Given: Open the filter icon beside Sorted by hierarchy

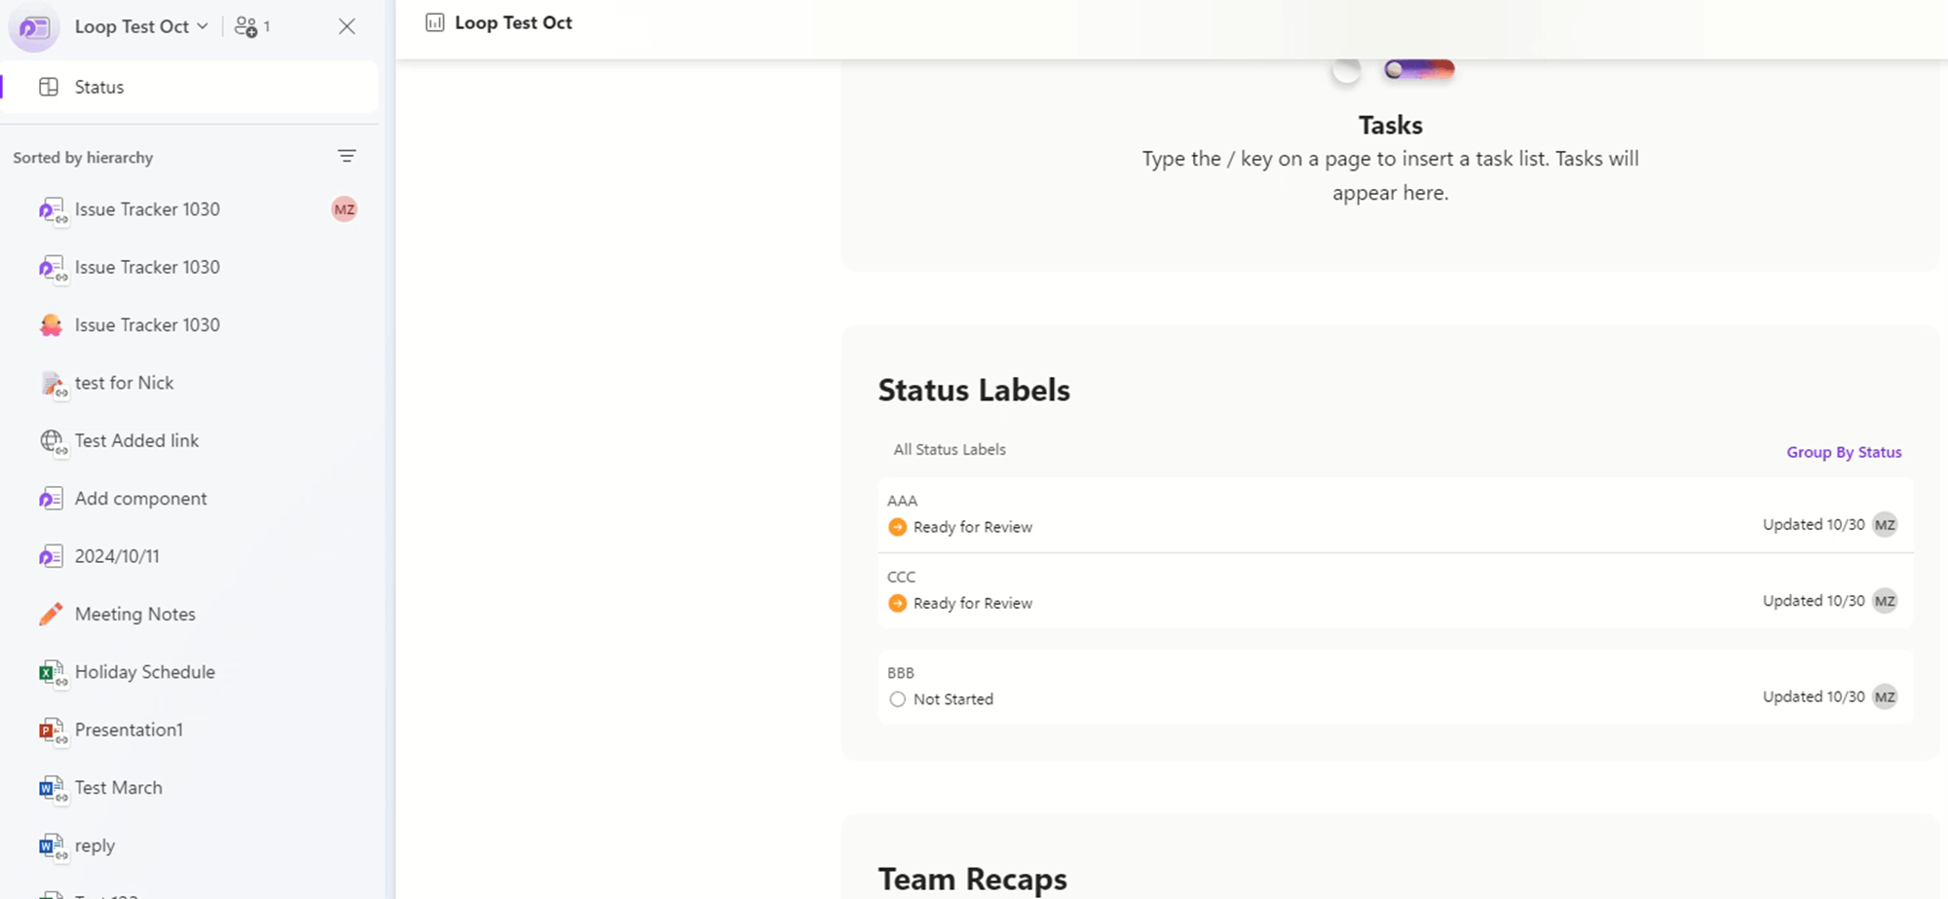Looking at the screenshot, I should tap(348, 156).
